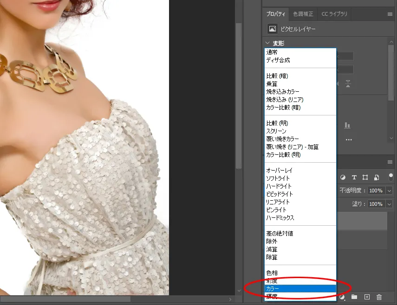This screenshot has width=397, height=305.
Task: Add an adjustment layer via half-circle icon
Action: click(343, 297)
